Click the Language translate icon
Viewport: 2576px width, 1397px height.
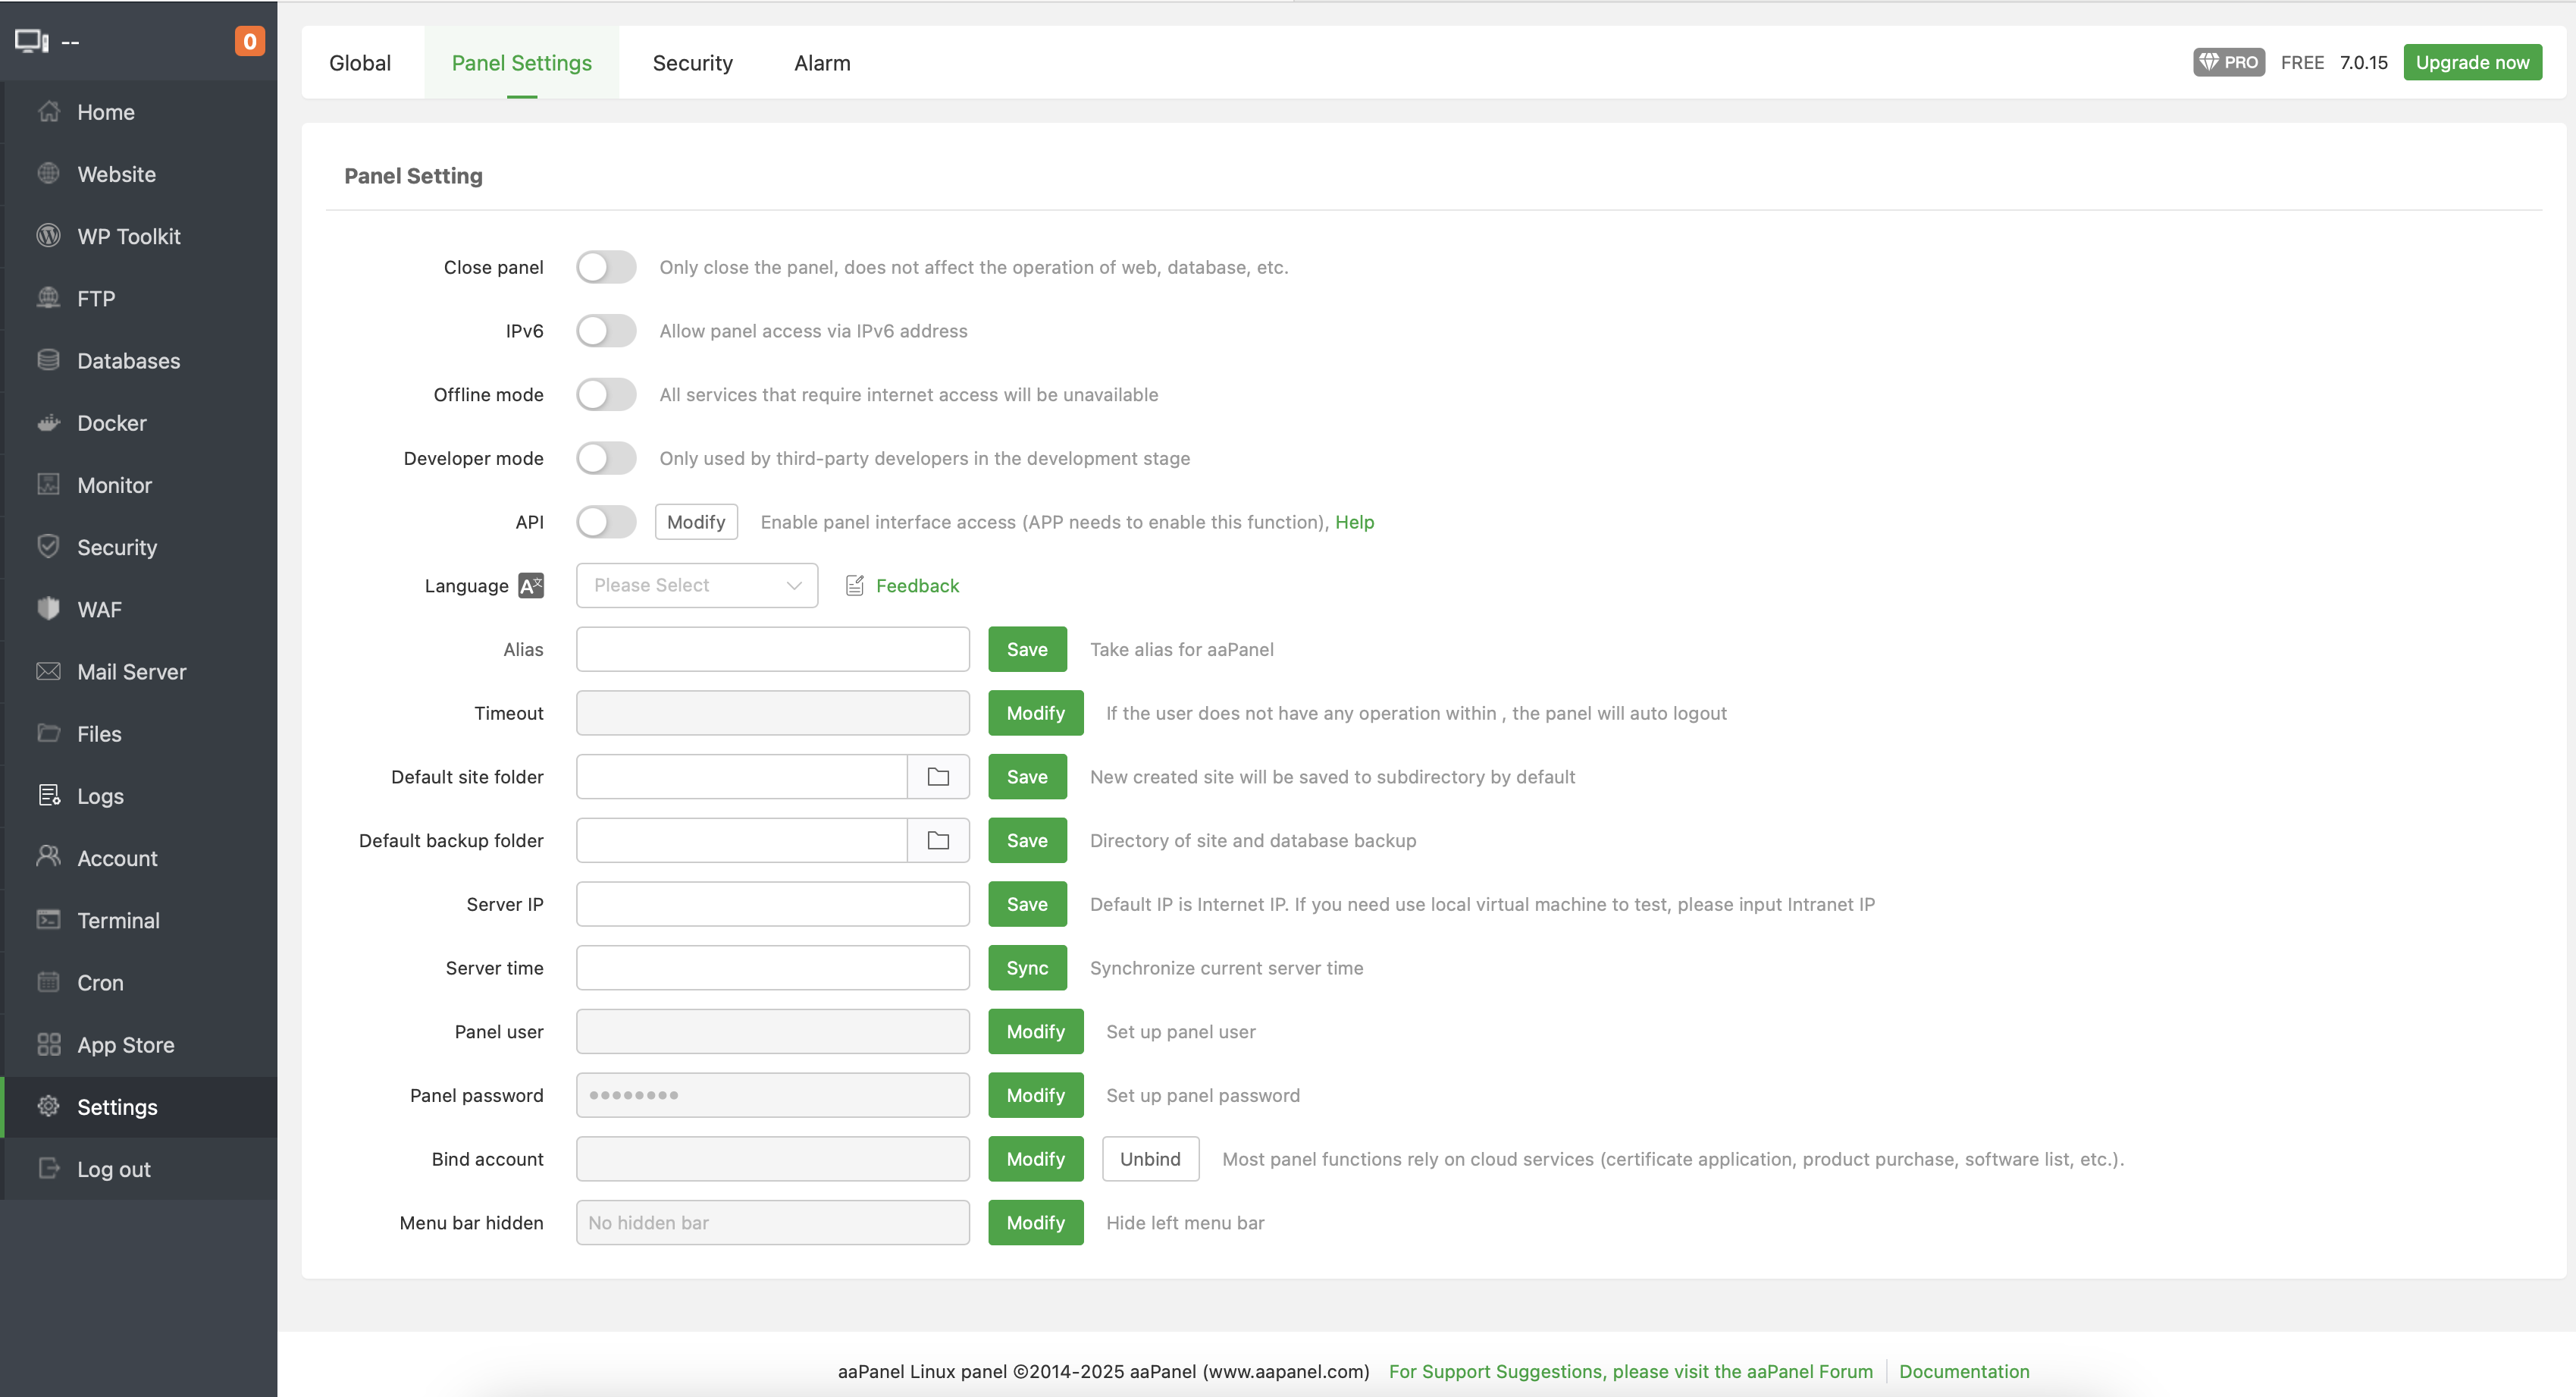point(531,585)
